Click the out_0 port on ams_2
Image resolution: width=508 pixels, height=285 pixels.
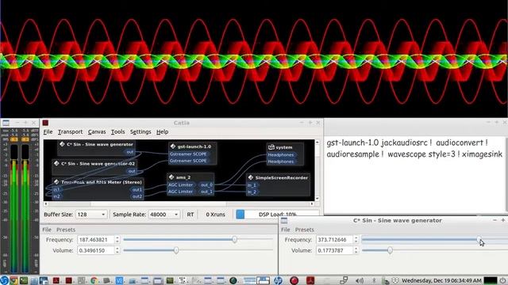click(x=206, y=184)
